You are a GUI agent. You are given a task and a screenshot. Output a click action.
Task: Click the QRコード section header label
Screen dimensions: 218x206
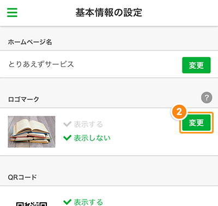pyautogui.click(x=22, y=177)
